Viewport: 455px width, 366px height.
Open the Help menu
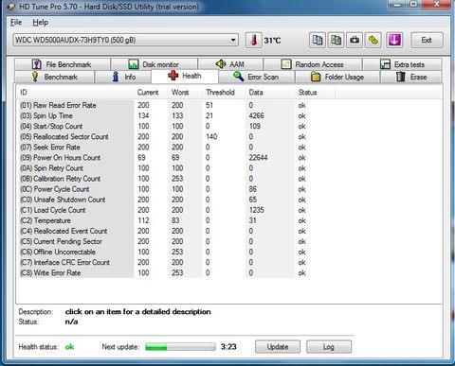pyautogui.click(x=40, y=23)
